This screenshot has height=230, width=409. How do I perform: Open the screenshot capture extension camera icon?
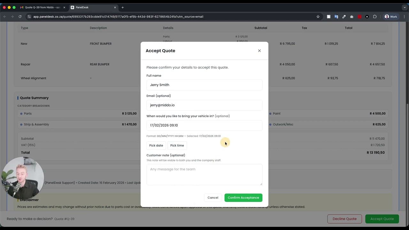pos(351,17)
